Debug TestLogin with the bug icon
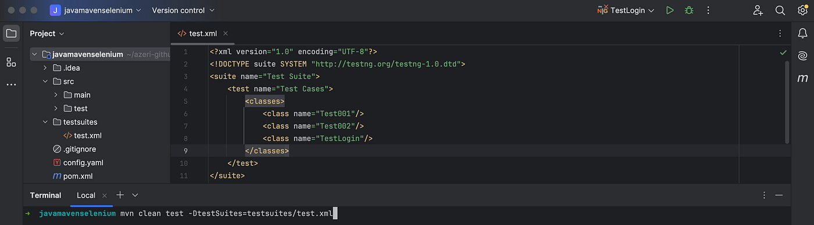 [689, 10]
